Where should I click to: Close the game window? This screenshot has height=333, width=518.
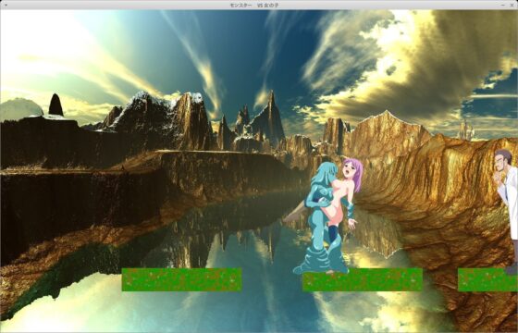512,5
